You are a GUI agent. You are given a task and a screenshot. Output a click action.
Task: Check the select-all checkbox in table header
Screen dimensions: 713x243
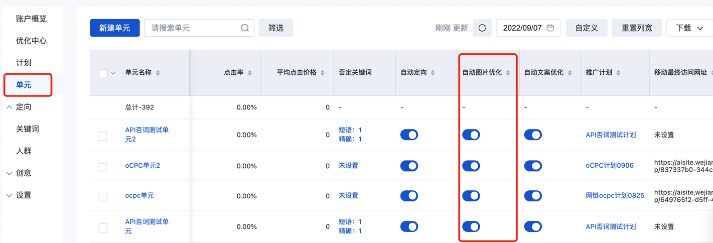tap(103, 73)
